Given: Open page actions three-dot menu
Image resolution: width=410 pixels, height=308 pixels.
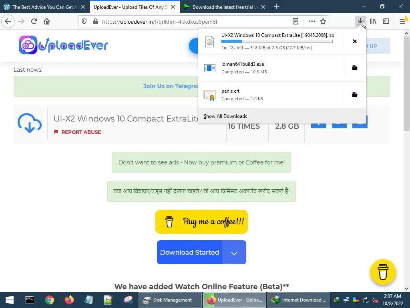Looking at the screenshot, I should (x=312, y=22).
